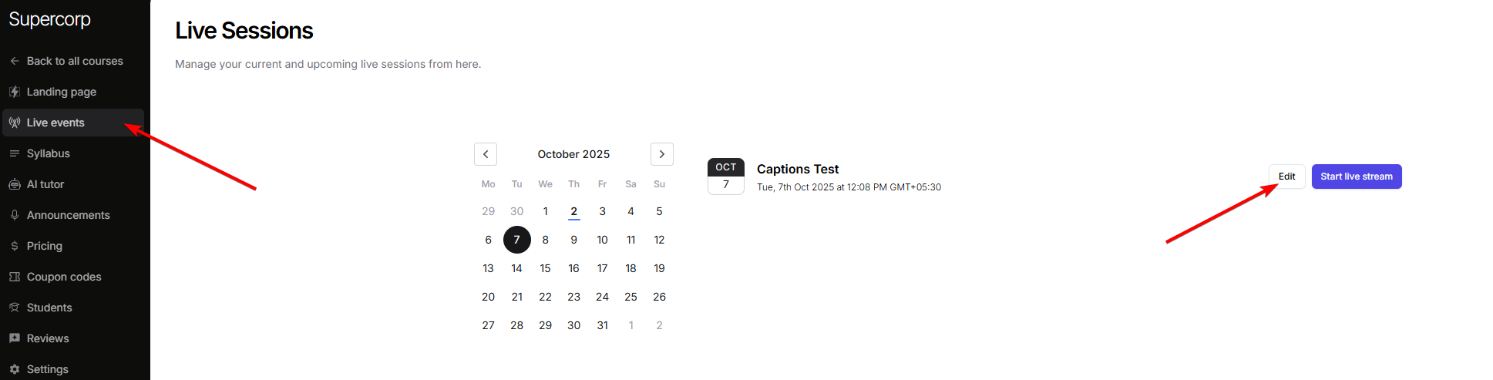1493x380 pixels.
Task: Click the Landing page lightning icon
Action: 15,92
